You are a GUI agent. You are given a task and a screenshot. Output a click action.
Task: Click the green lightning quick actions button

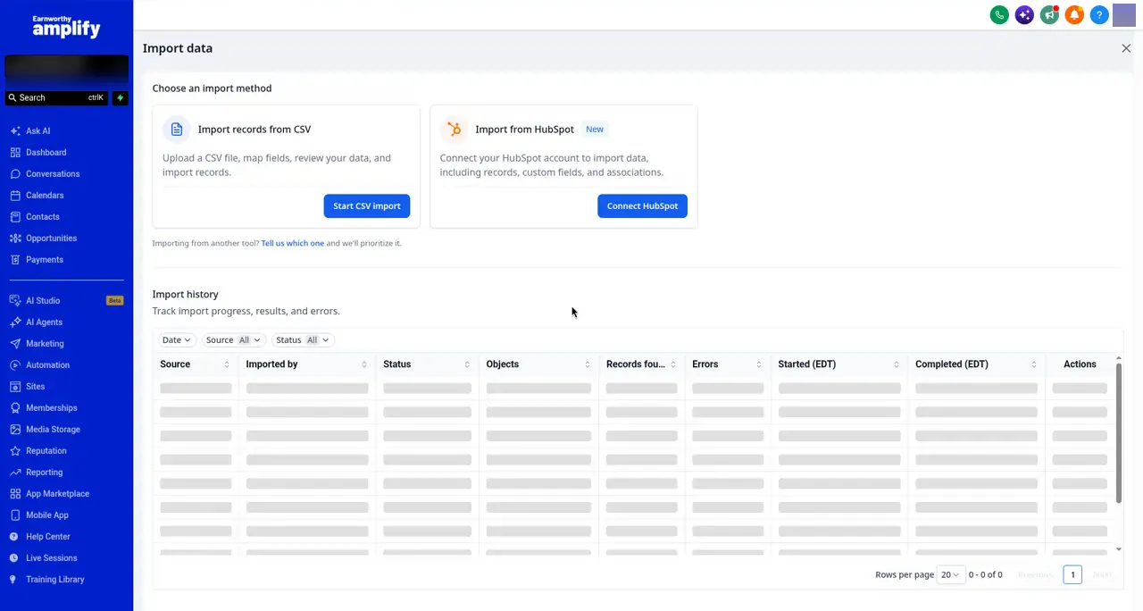121,97
